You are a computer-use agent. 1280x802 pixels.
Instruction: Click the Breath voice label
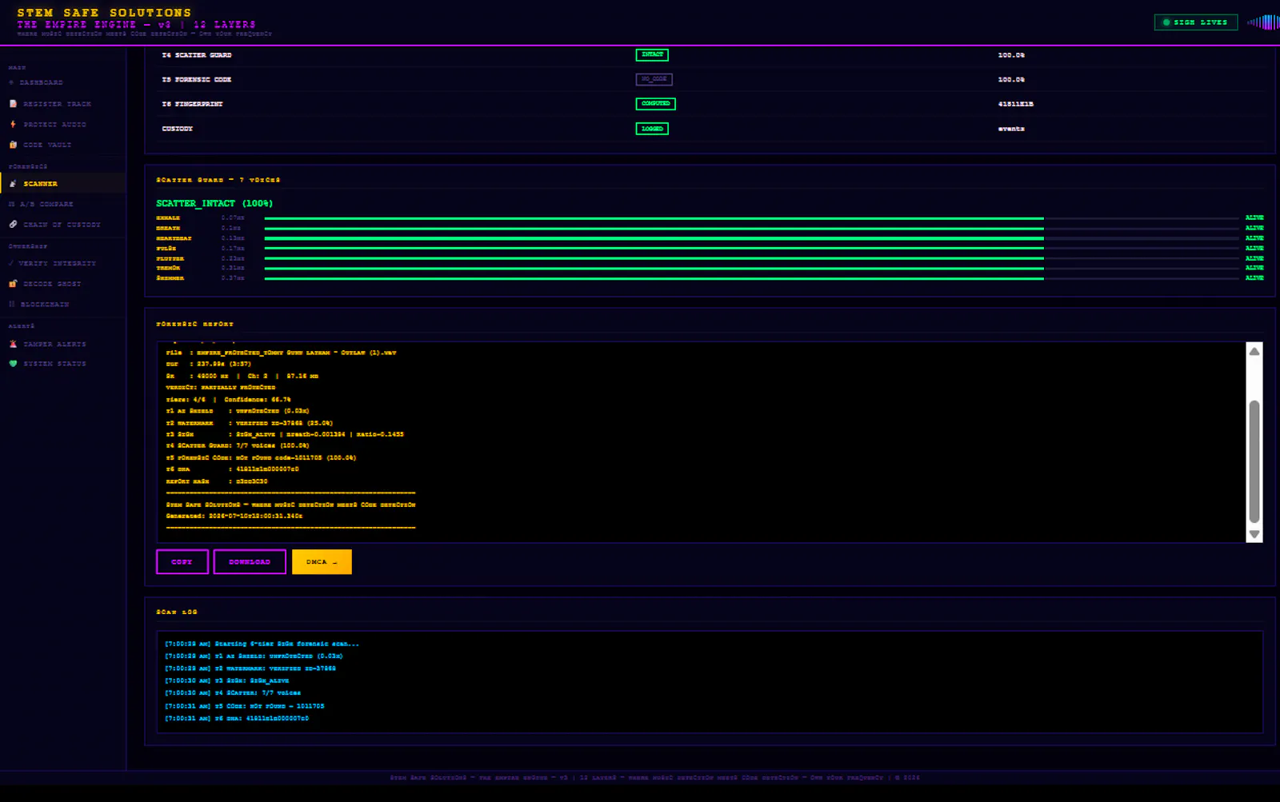pos(168,228)
